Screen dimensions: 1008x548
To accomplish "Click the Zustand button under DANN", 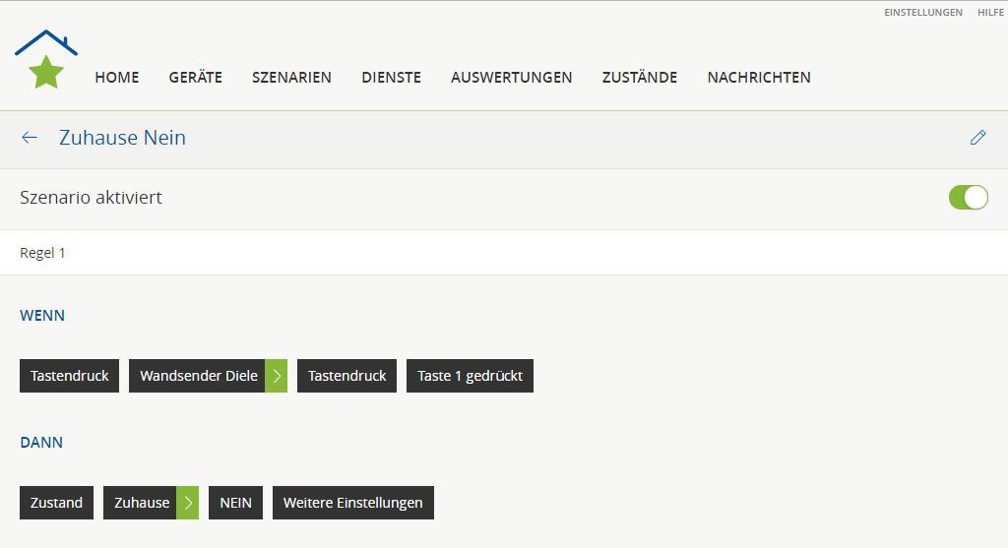I will (x=56, y=503).
